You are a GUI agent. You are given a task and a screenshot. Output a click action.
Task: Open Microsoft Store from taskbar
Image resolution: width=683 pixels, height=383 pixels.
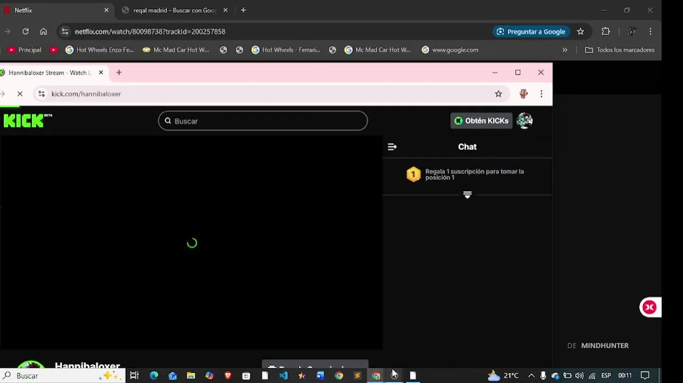click(246, 376)
